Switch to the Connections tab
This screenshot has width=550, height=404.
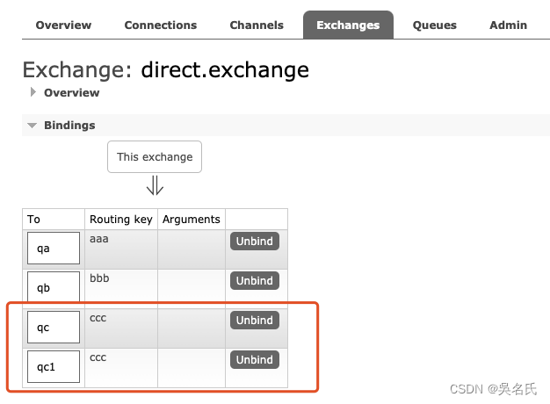(x=161, y=25)
